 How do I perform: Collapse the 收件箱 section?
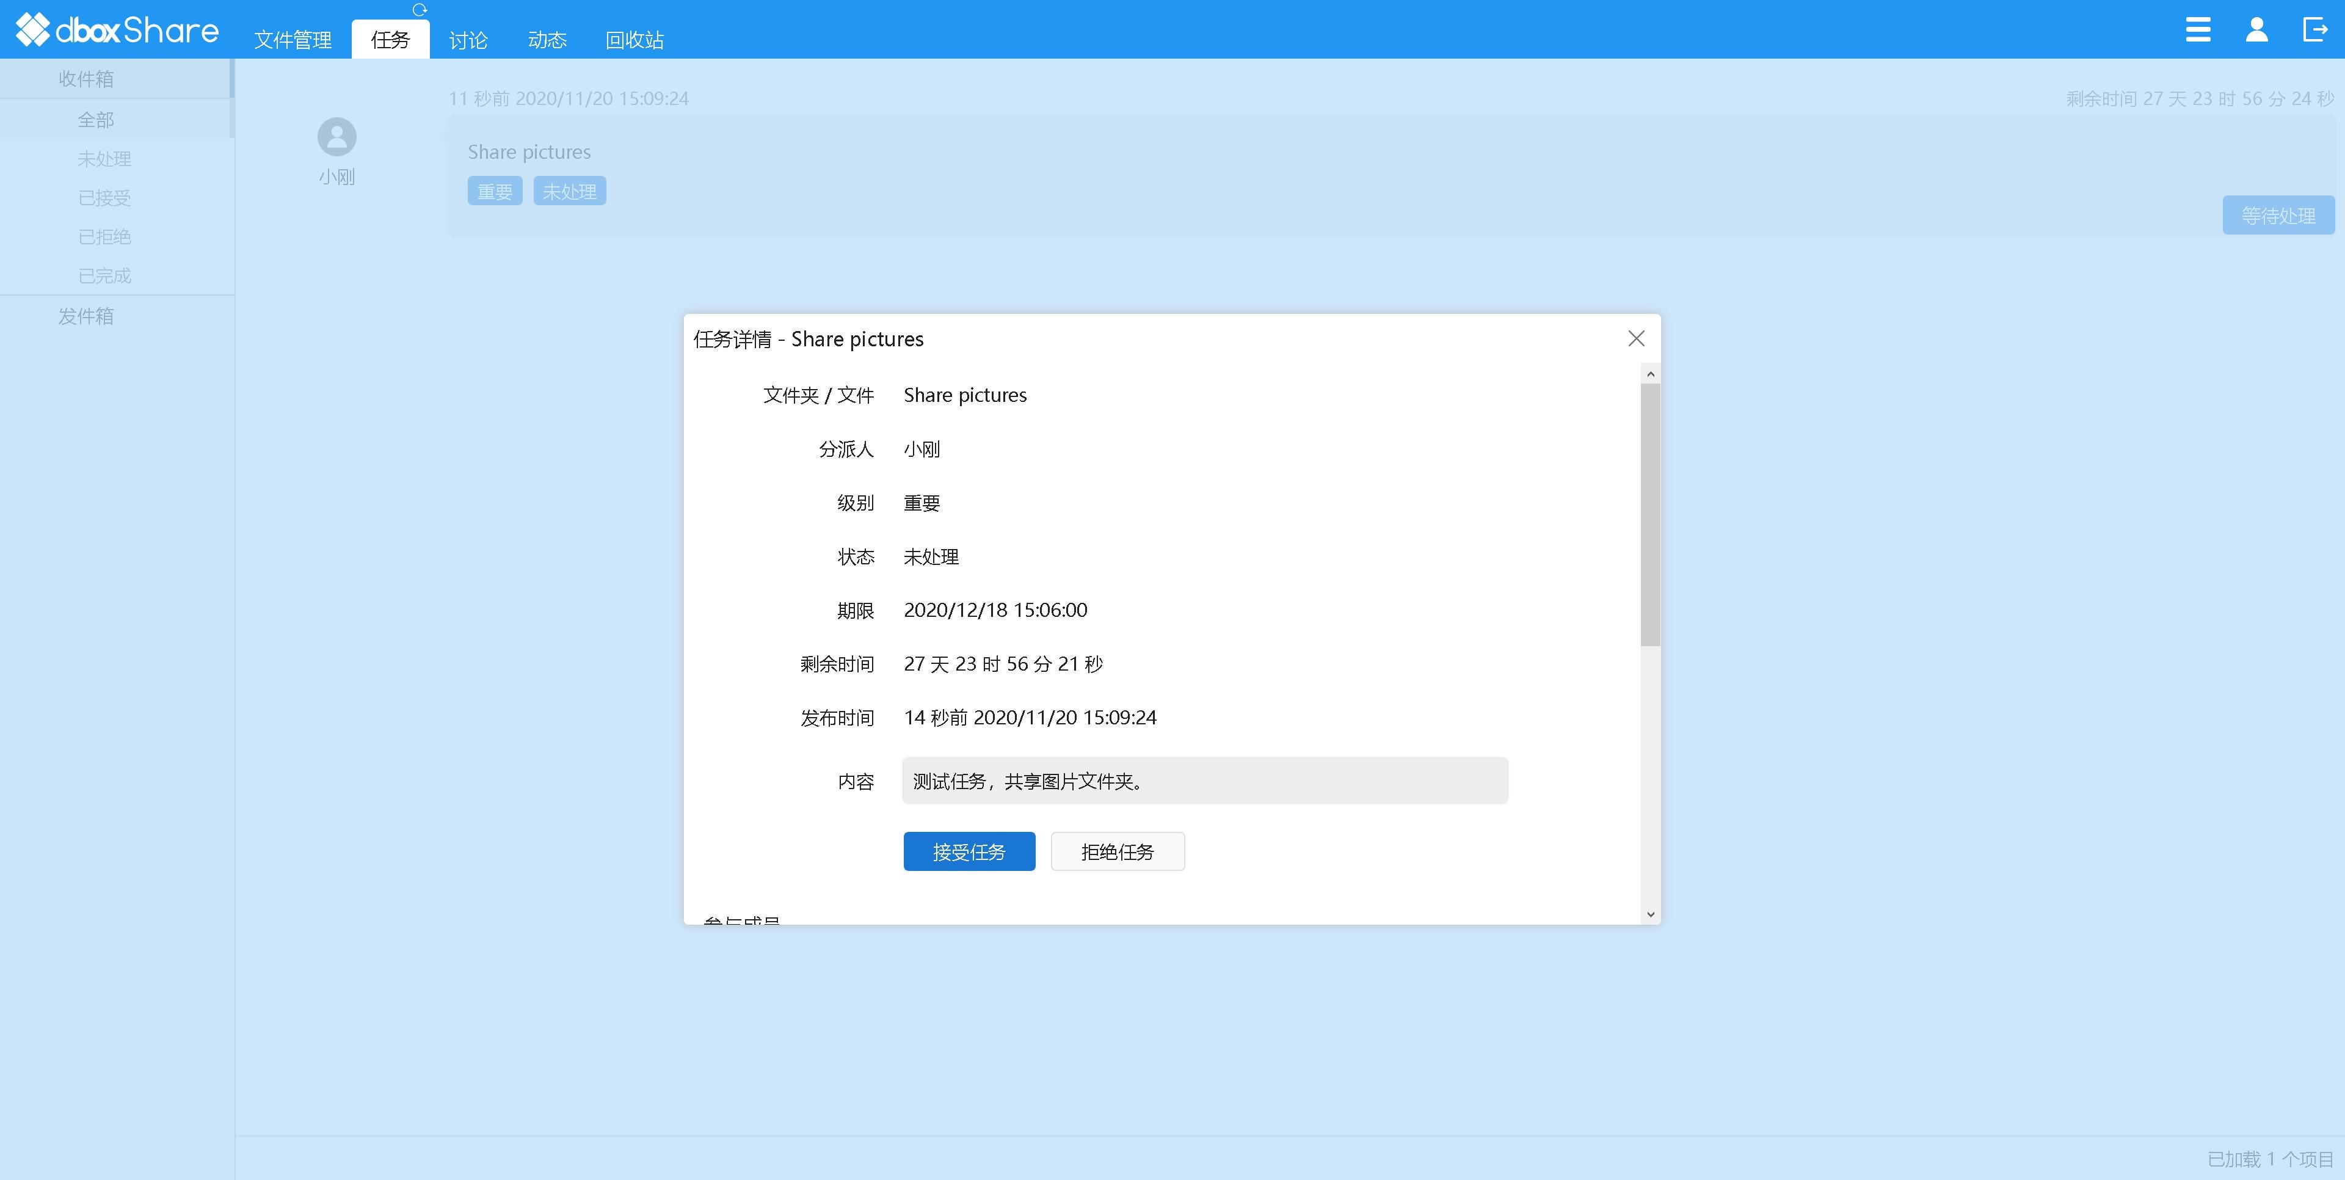(87, 79)
